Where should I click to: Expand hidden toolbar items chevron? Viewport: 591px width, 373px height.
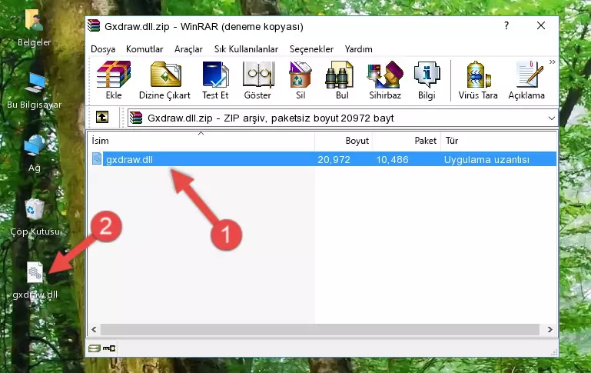(x=552, y=62)
